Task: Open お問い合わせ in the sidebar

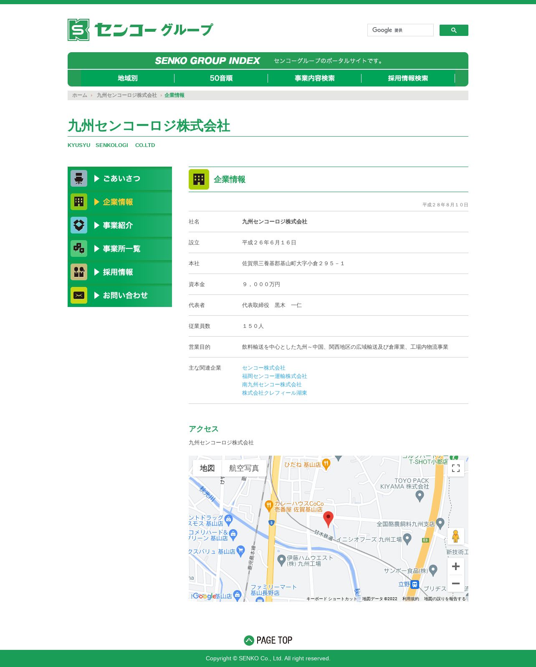Action: [x=120, y=295]
